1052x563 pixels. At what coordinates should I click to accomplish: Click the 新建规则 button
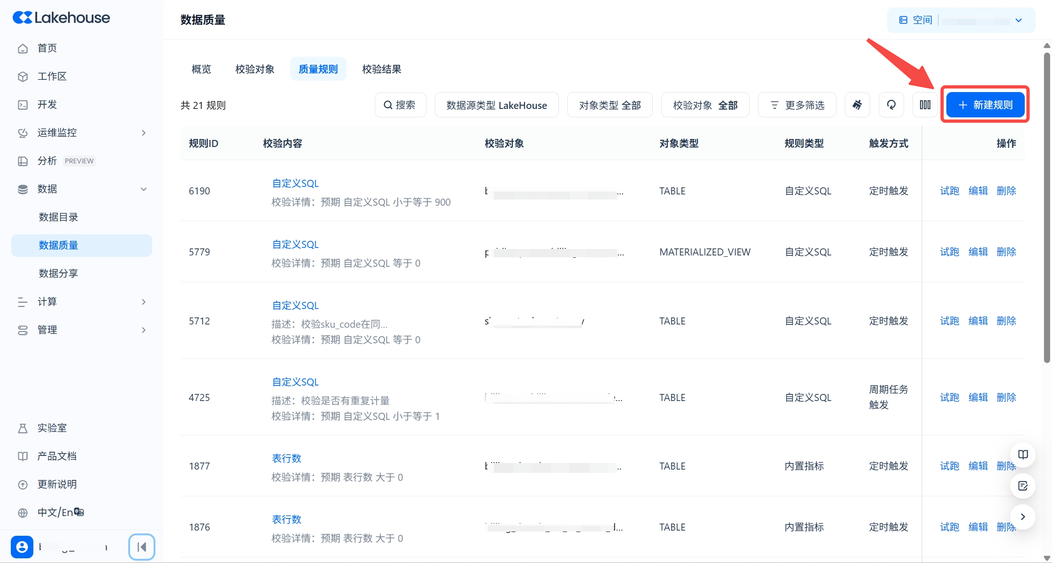point(985,105)
